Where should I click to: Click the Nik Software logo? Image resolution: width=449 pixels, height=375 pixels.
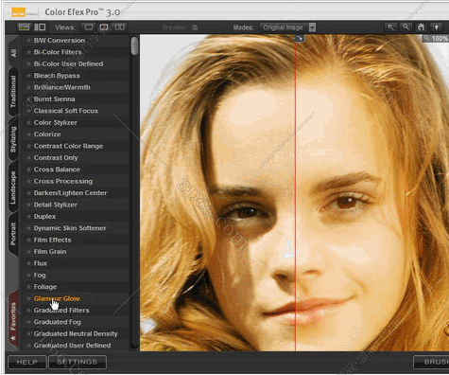click(25, 12)
